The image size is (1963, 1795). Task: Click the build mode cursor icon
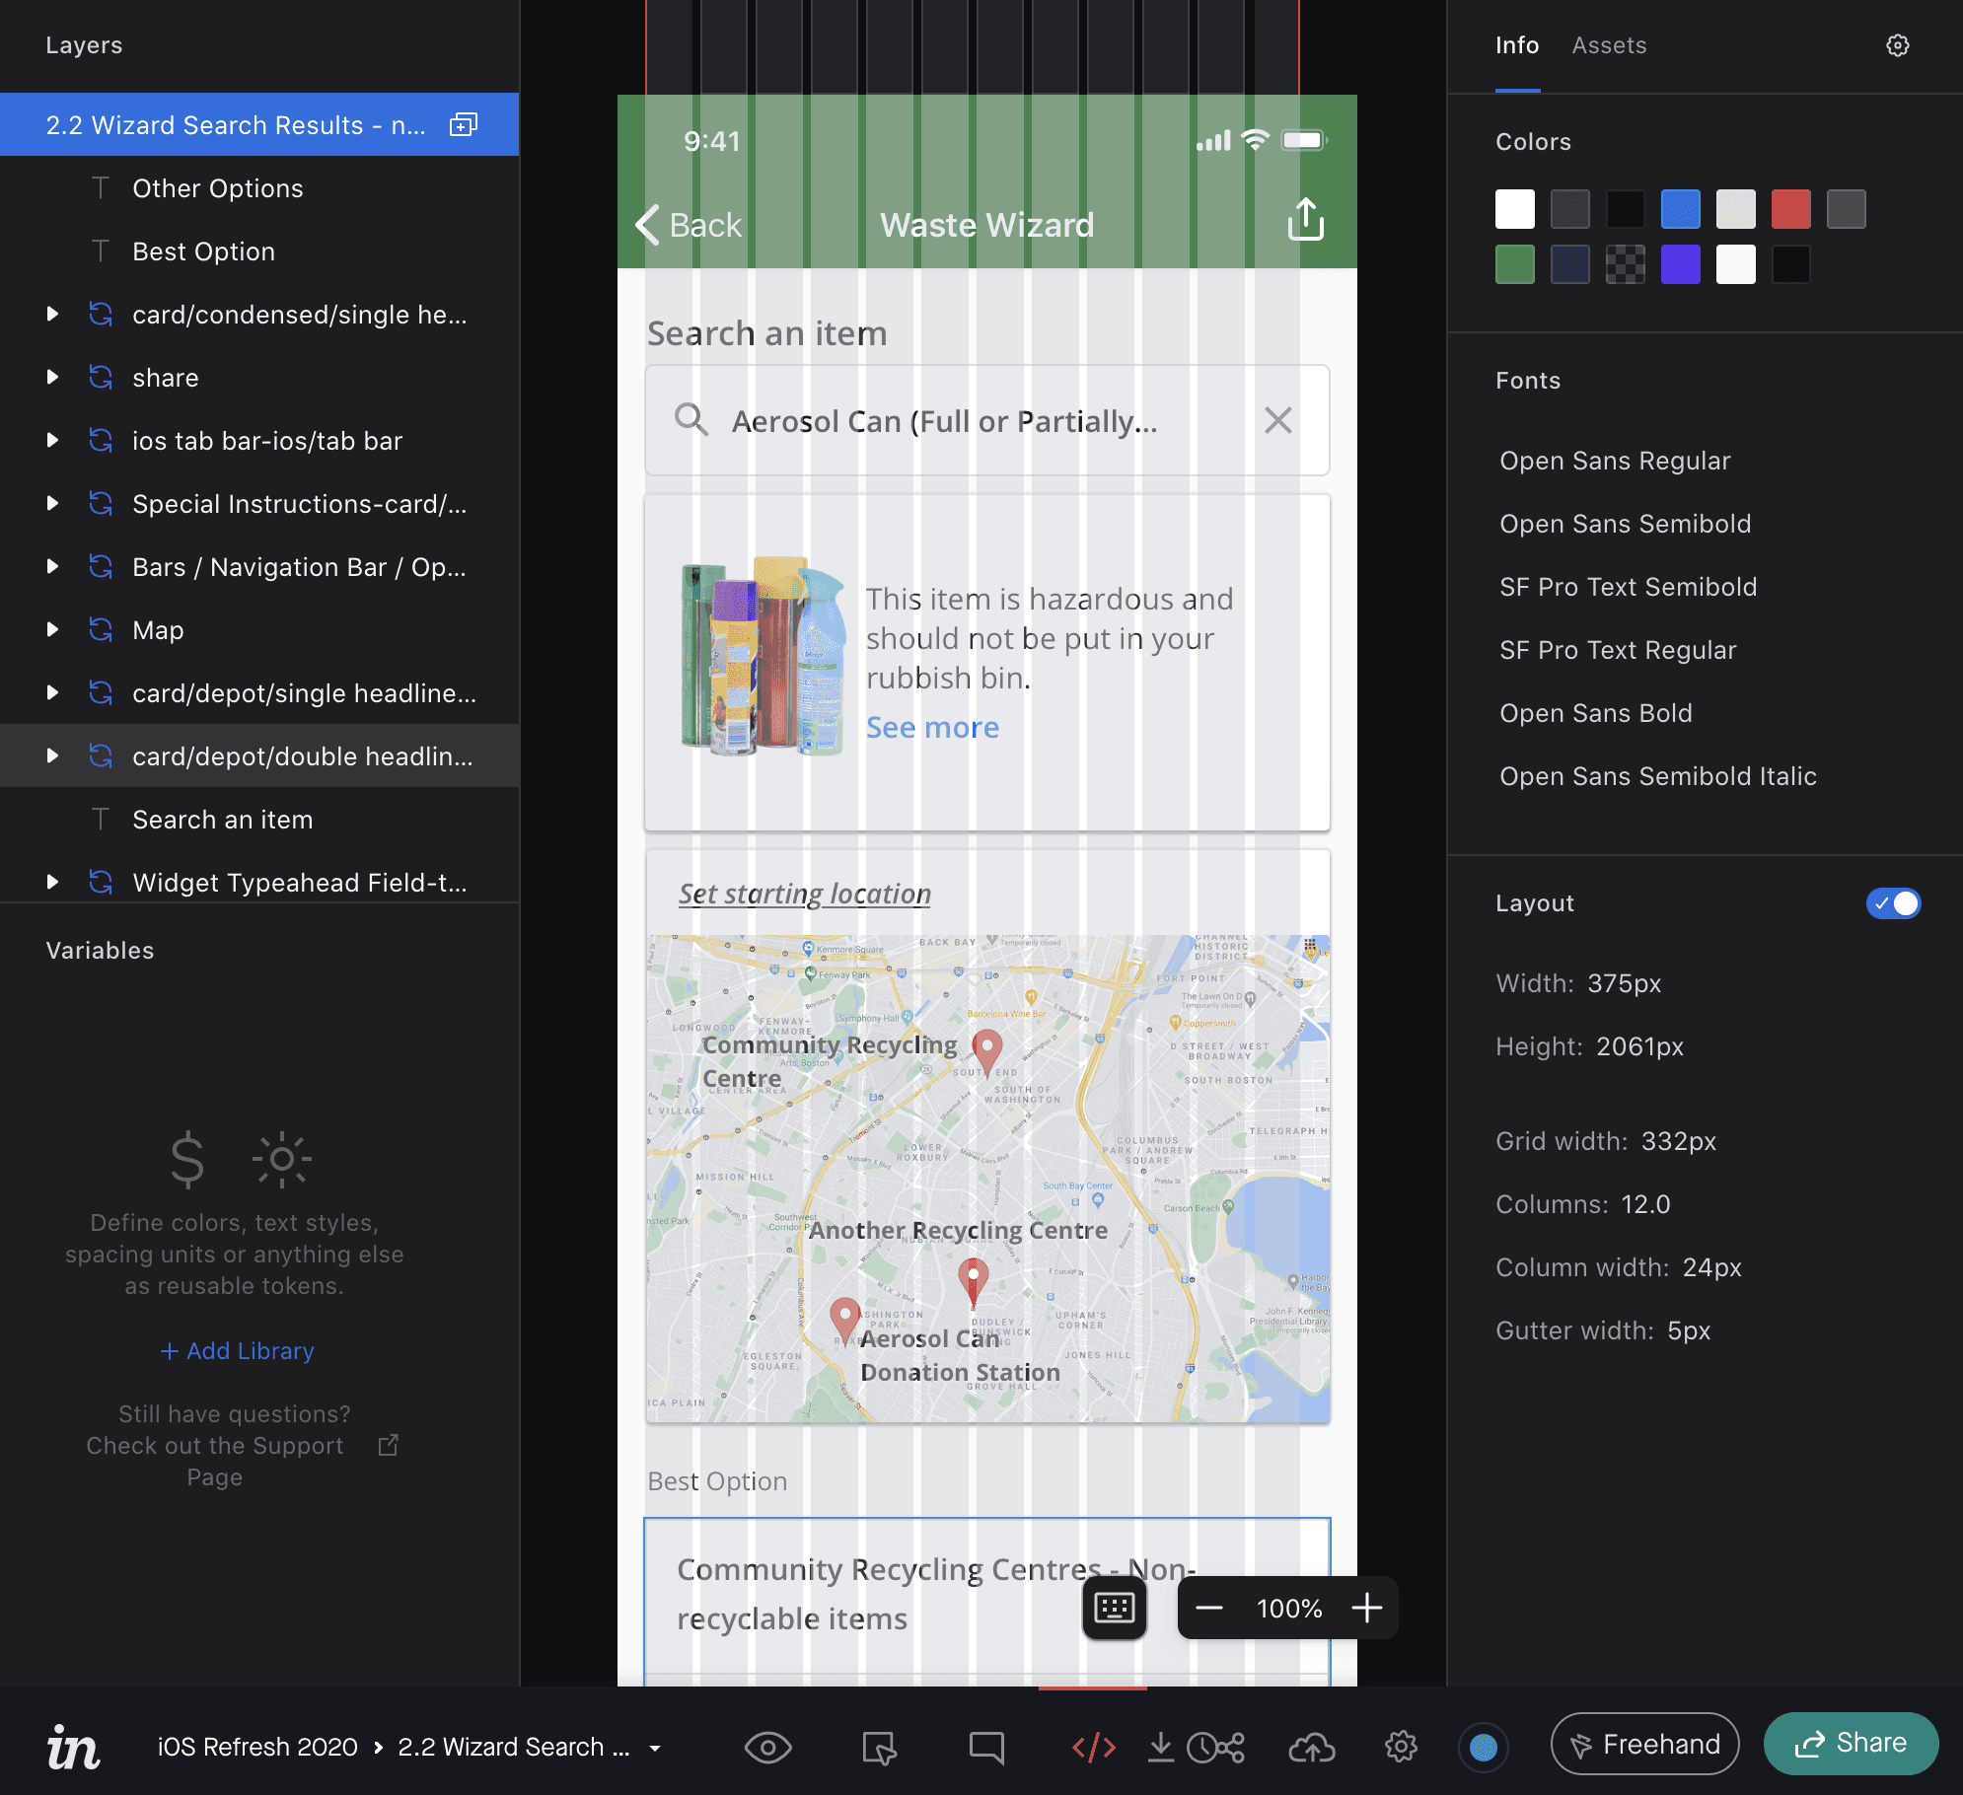pyautogui.click(x=878, y=1747)
